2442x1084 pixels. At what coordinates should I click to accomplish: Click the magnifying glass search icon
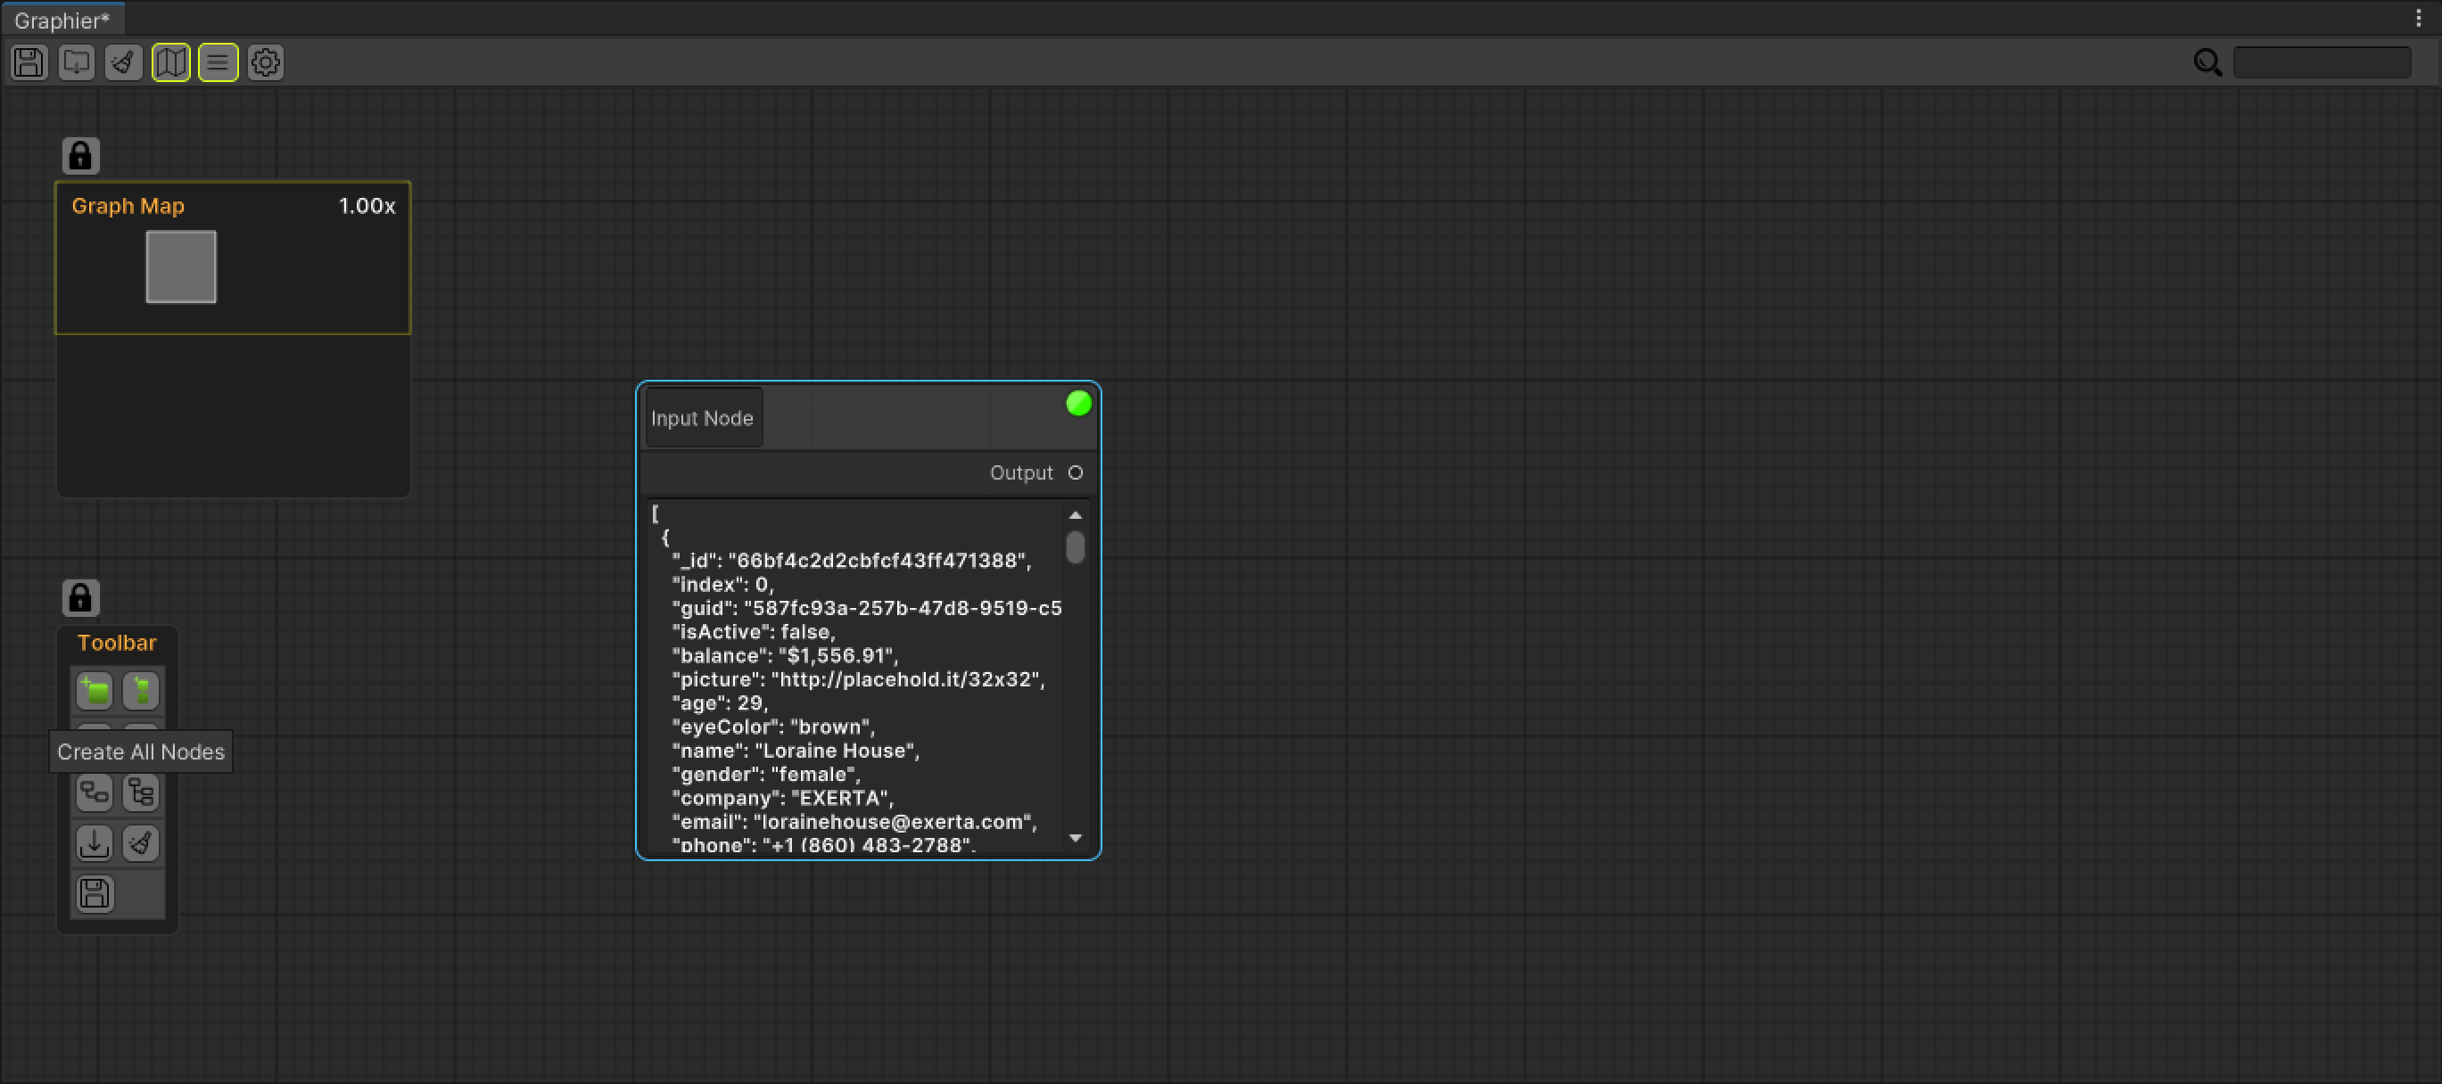2207,62
